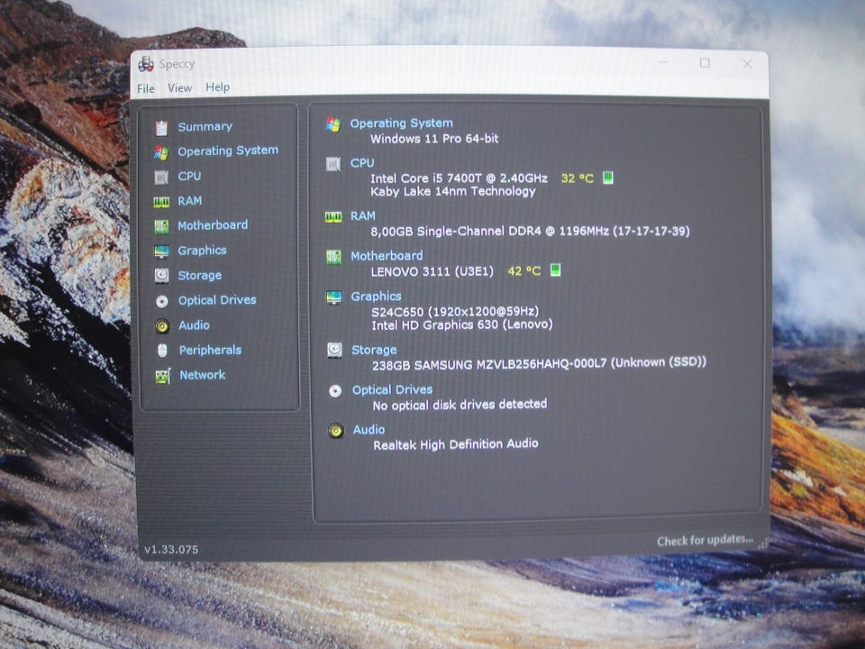
Task: Open Audio section from the sidebar
Action: point(195,325)
